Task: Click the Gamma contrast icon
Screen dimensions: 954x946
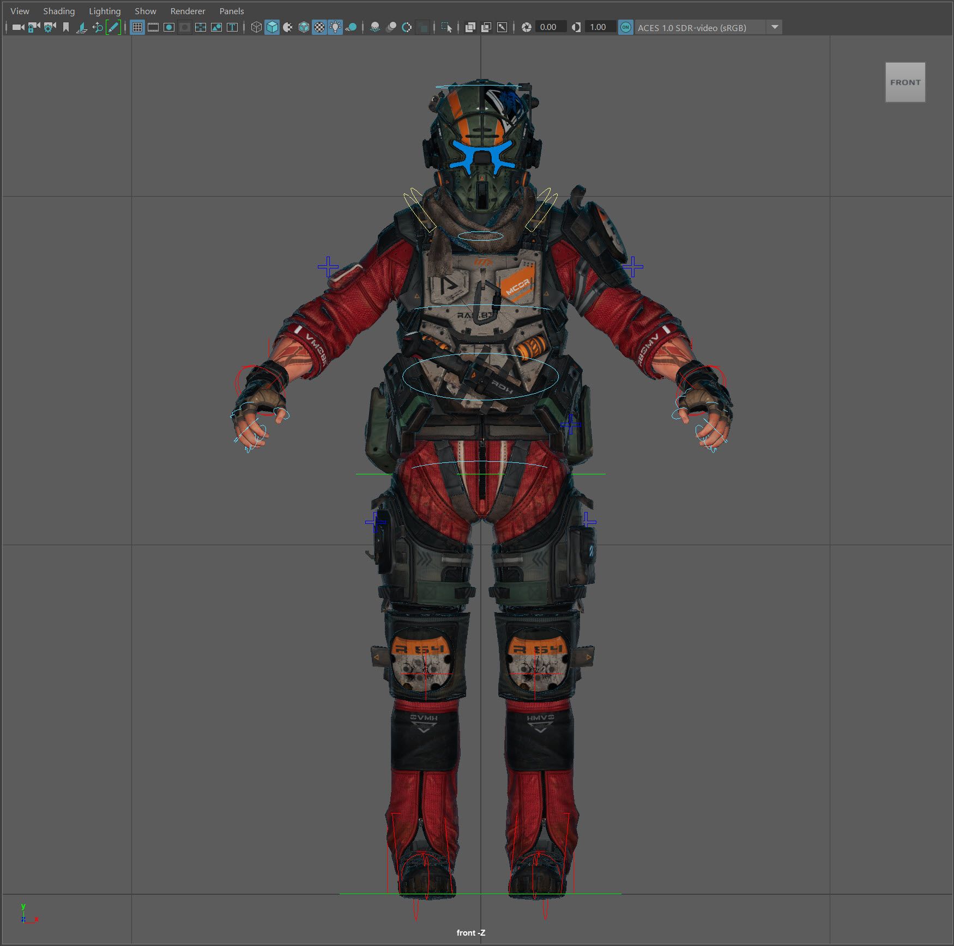Action: pyautogui.click(x=576, y=27)
